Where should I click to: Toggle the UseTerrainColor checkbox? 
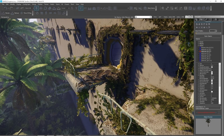[x=212, y=72]
